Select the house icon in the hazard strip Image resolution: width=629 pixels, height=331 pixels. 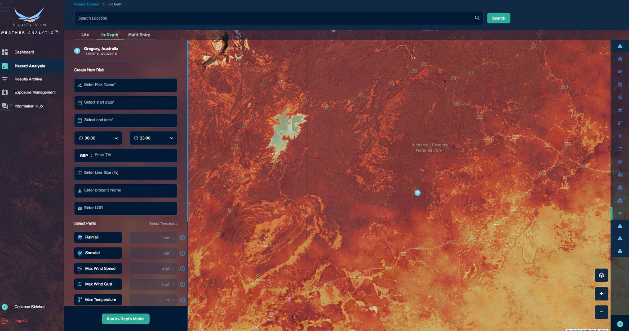click(x=620, y=59)
